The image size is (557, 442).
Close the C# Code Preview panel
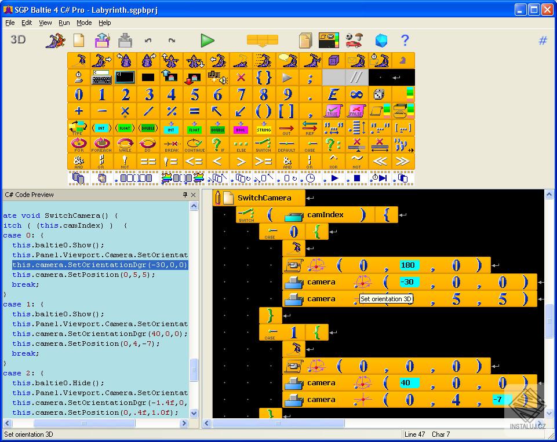pos(193,195)
